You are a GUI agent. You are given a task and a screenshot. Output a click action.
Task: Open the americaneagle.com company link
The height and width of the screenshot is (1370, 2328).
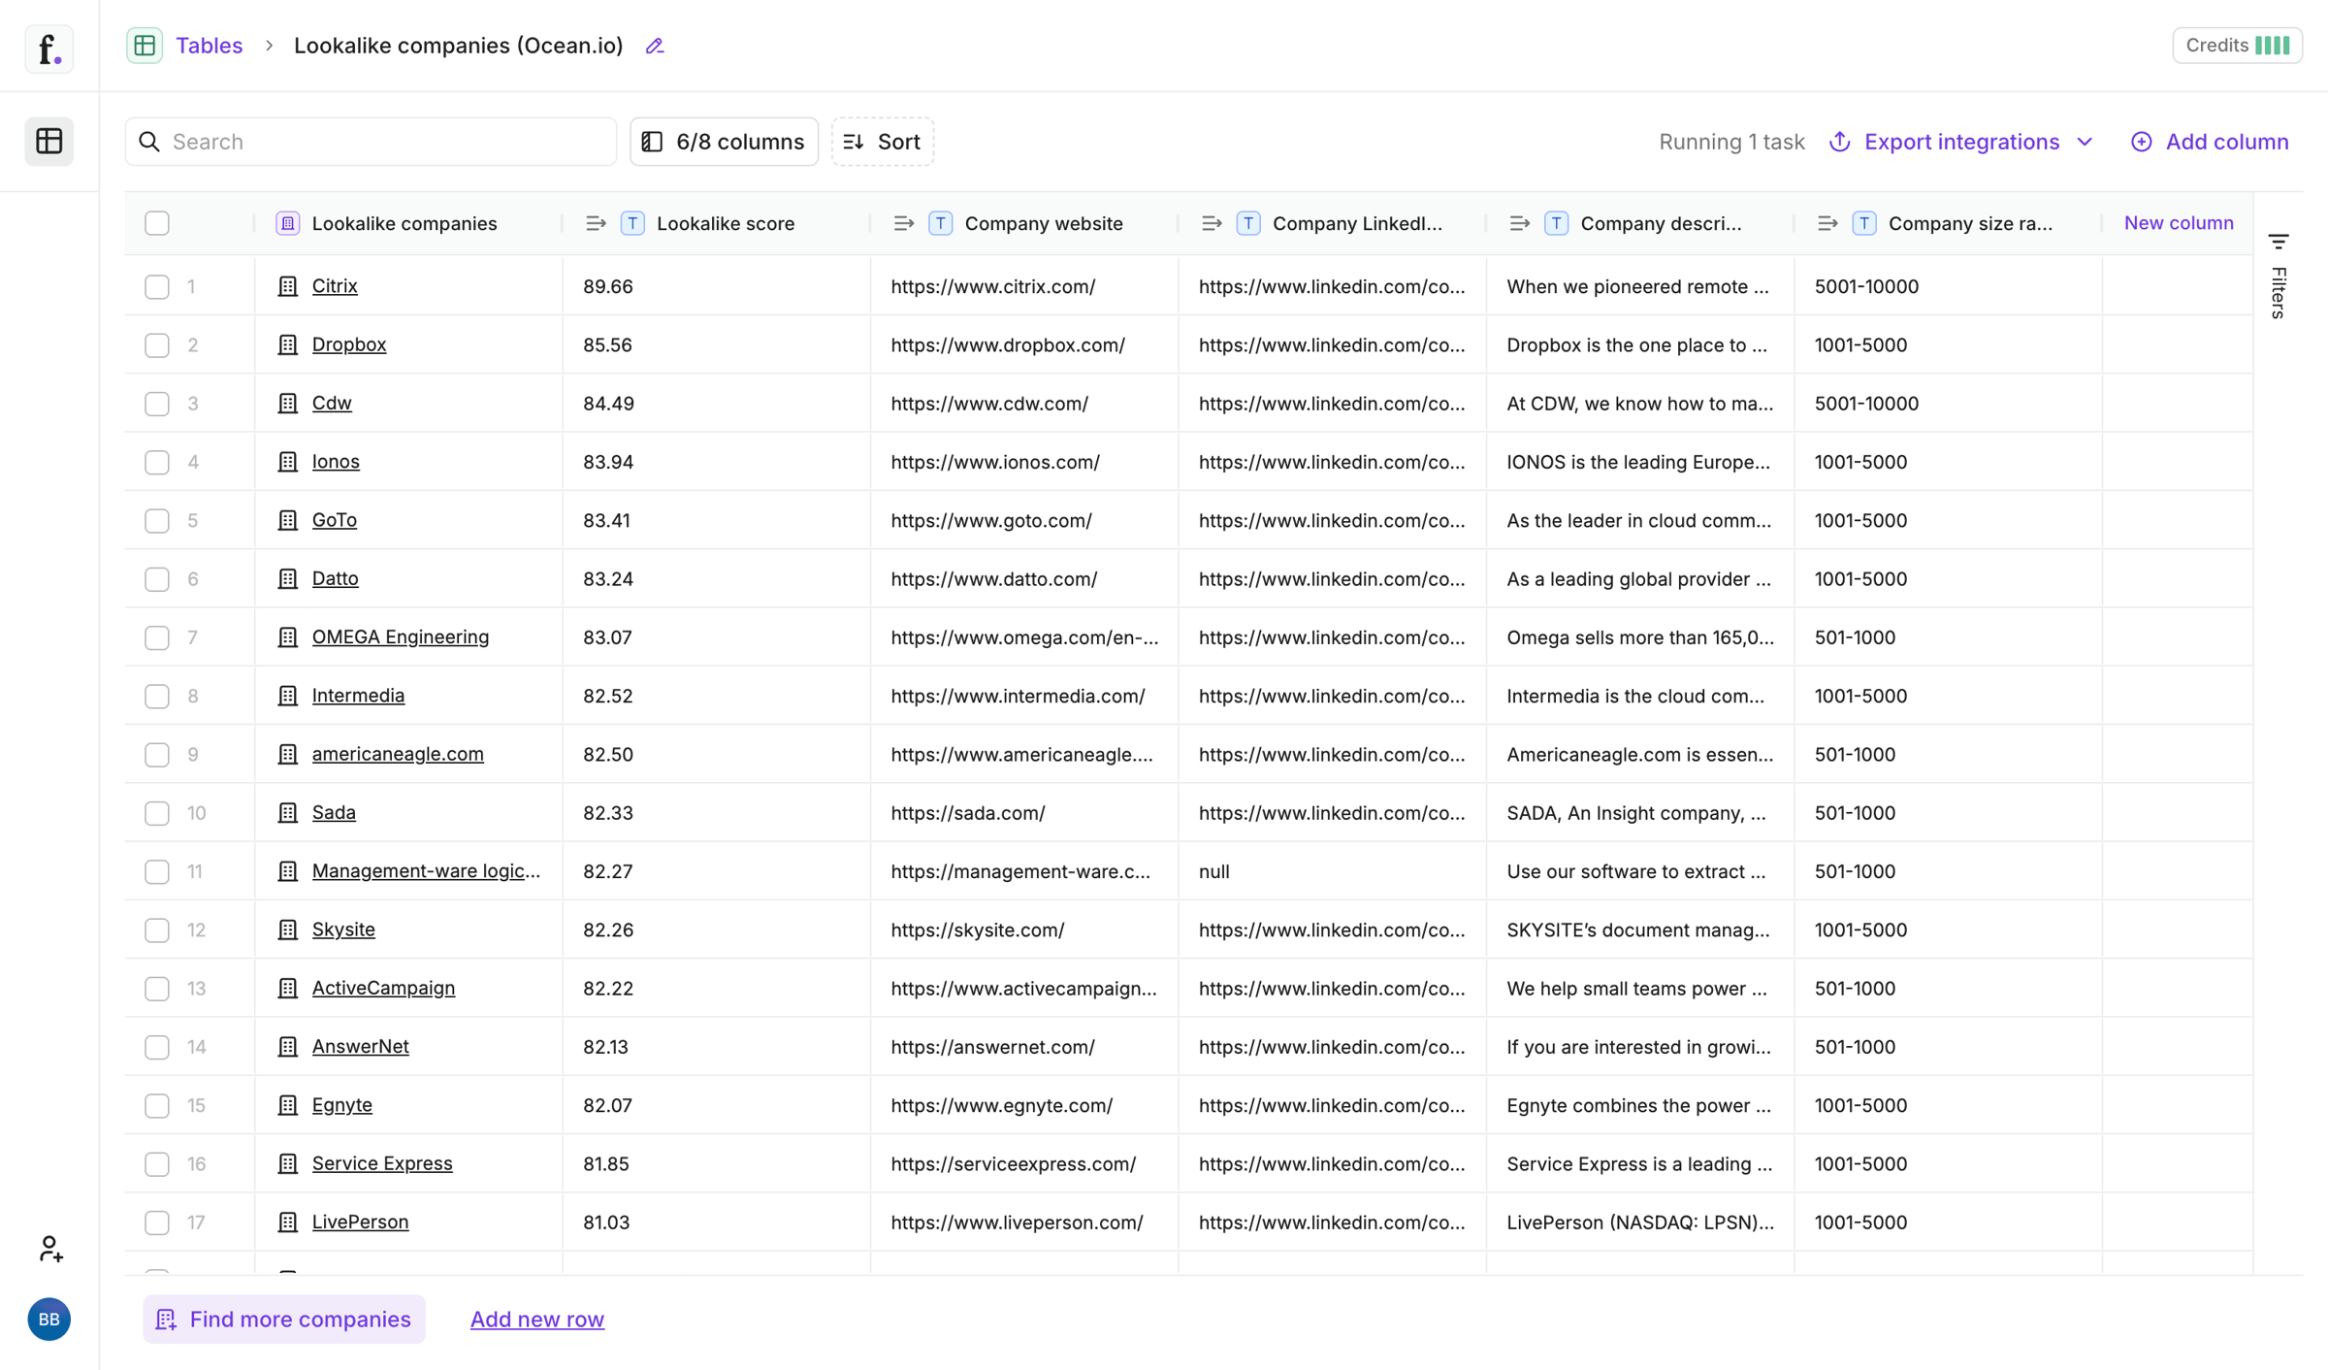[x=398, y=754]
